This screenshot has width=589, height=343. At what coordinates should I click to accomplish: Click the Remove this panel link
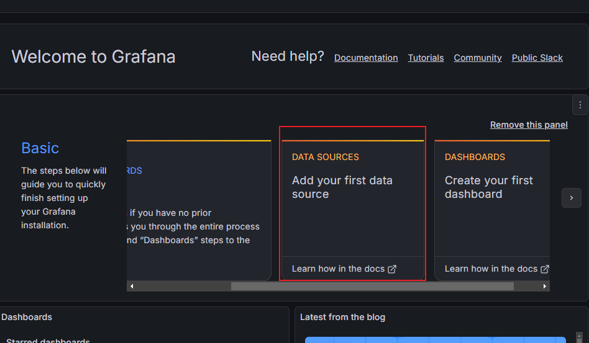[x=529, y=125]
